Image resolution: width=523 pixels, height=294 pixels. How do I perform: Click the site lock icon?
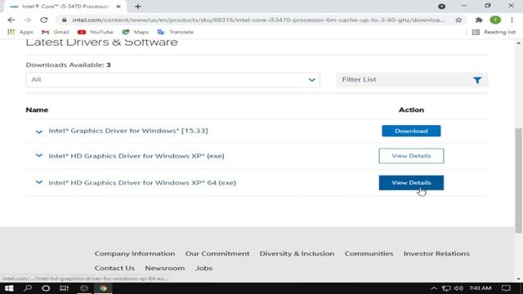pyautogui.click(x=64, y=20)
